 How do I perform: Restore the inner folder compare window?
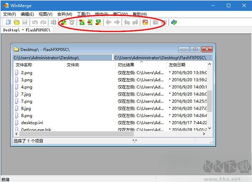pyautogui.click(x=195, y=49)
